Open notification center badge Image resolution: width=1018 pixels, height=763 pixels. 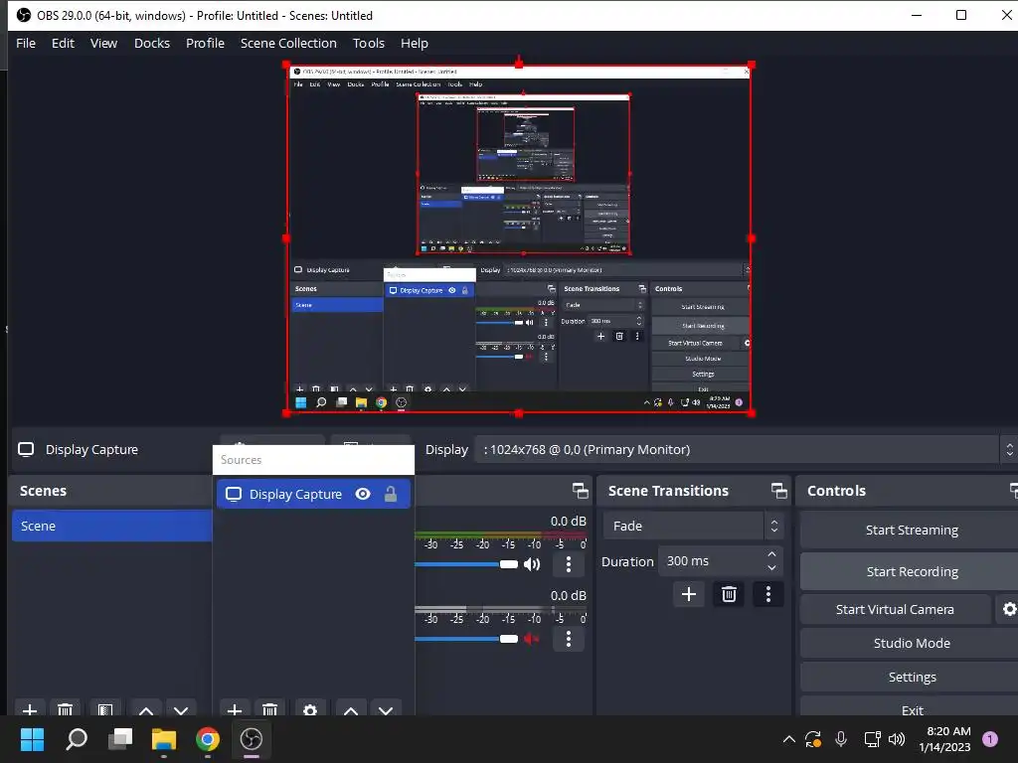point(990,739)
